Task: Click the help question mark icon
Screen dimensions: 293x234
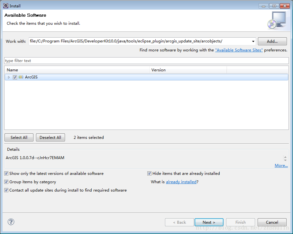Action: [11, 222]
